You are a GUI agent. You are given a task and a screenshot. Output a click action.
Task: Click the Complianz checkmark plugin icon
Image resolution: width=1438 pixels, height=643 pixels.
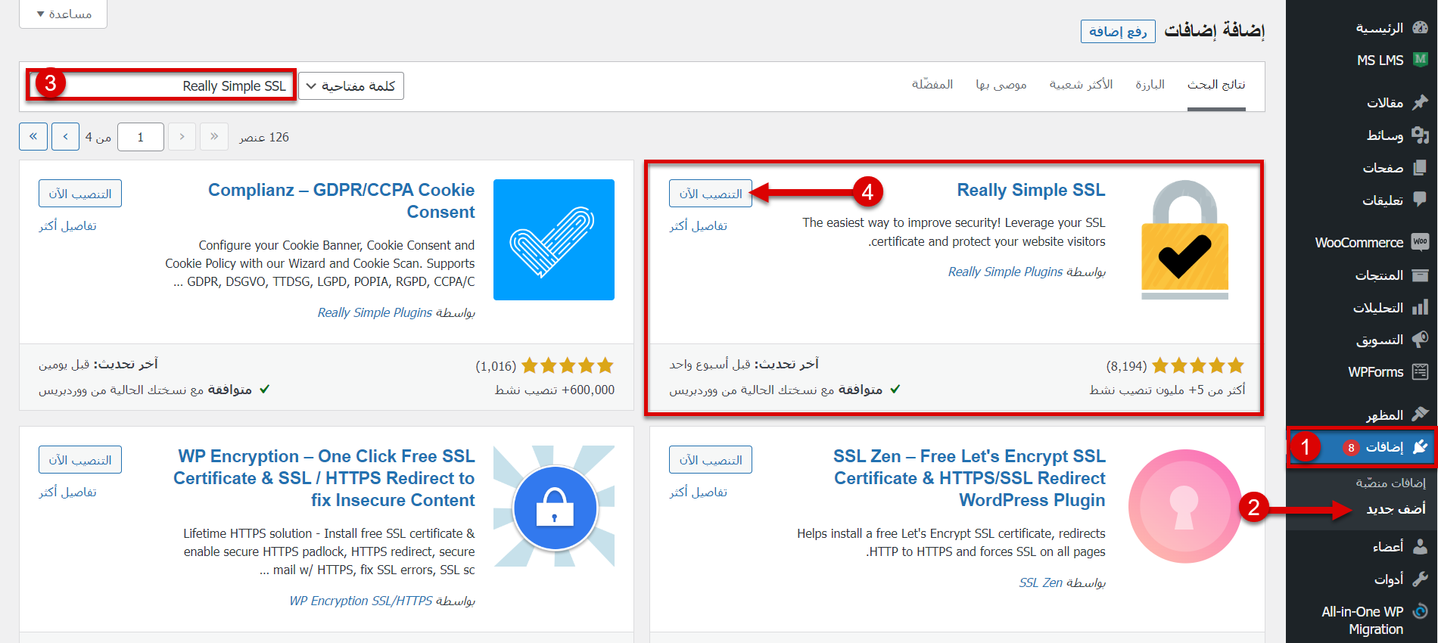click(553, 240)
